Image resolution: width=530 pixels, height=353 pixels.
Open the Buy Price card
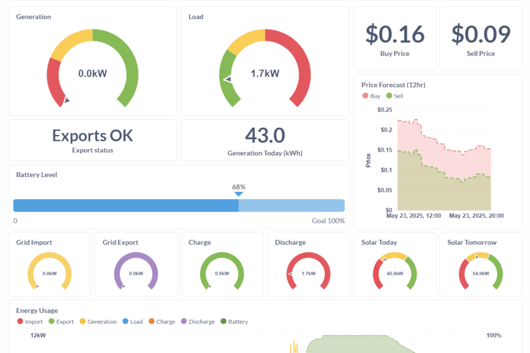394,38
